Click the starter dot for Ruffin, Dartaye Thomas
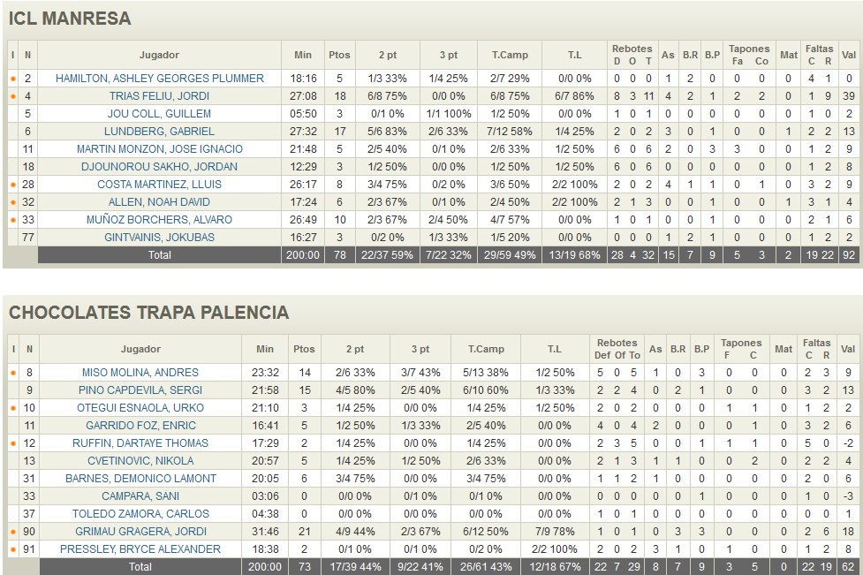Viewport: 863px width, 575px height. [12, 443]
